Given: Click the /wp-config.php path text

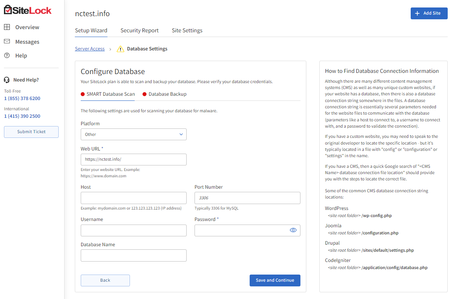Looking at the screenshot, I should (376, 215).
